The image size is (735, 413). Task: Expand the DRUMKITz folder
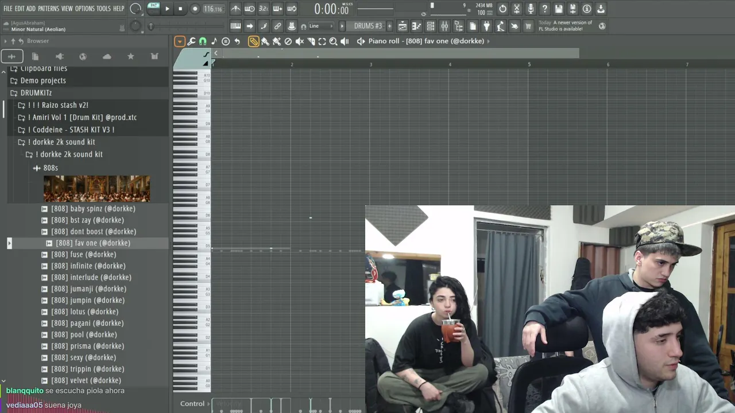36,93
